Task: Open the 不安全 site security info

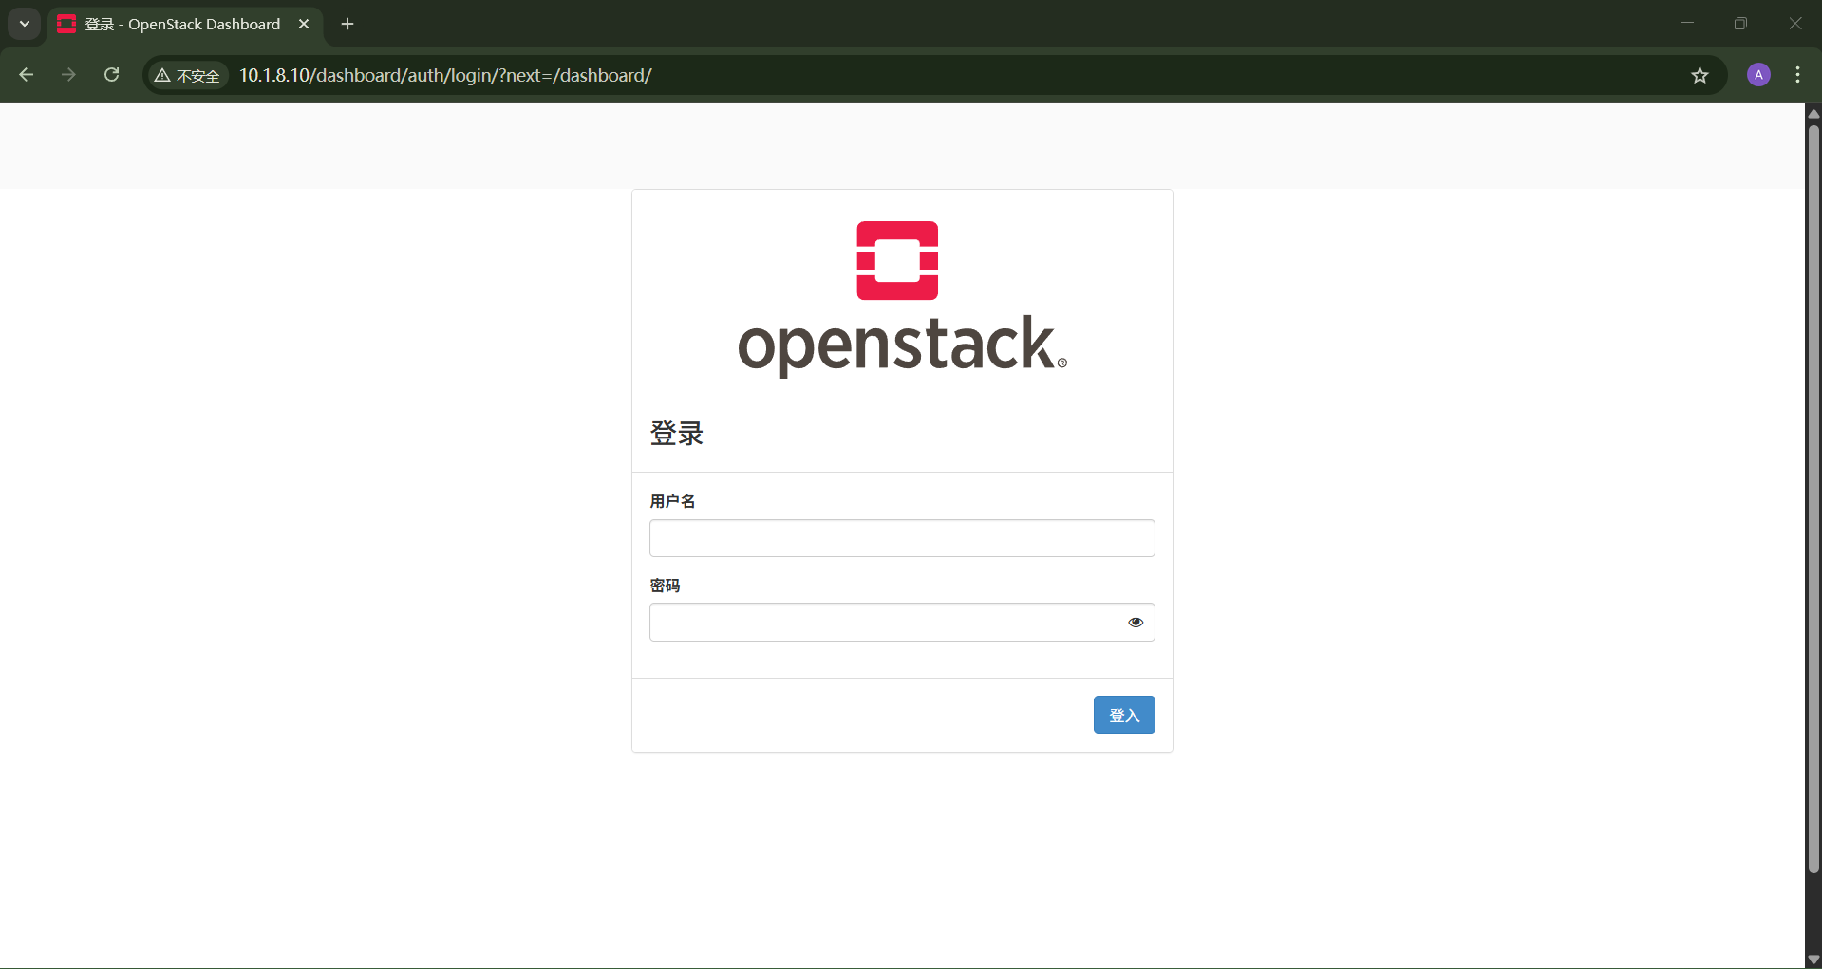Action: tap(188, 75)
